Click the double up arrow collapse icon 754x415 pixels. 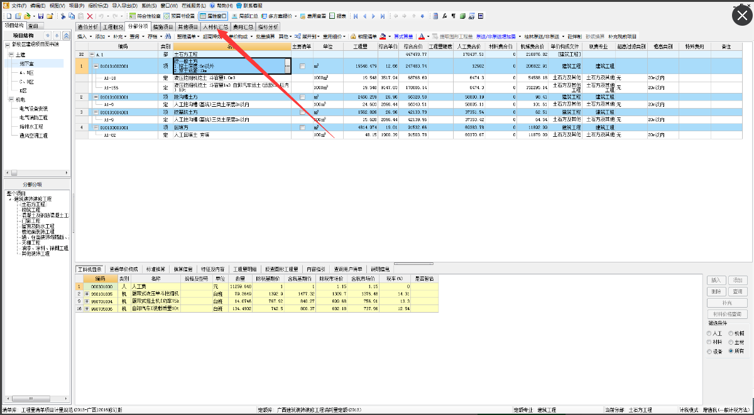[x=67, y=36]
